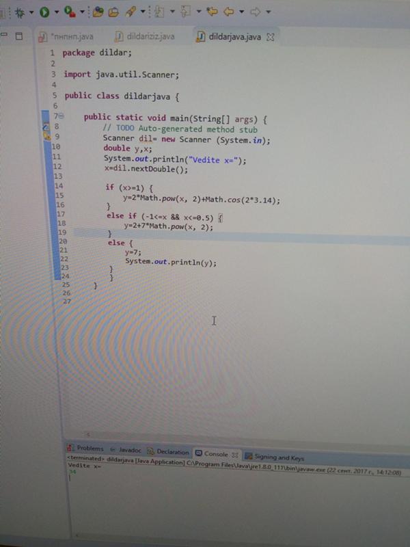
Task: Click the 'Scanner dil= new Scanner' line
Action: (x=187, y=139)
